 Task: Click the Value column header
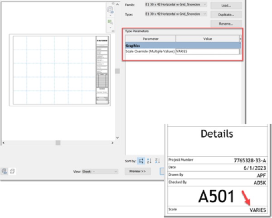pos(207,39)
